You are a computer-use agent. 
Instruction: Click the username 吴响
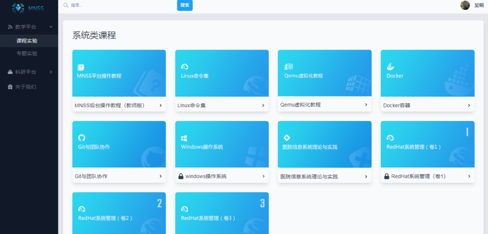pyautogui.click(x=479, y=5)
